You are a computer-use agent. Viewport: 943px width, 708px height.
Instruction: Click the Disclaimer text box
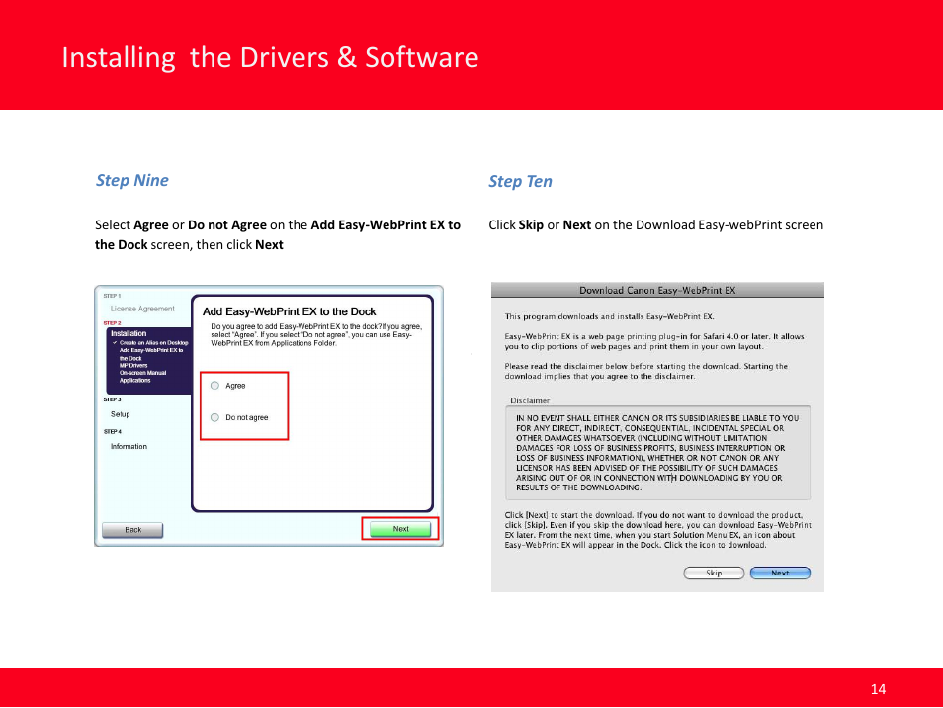point(657,453)
